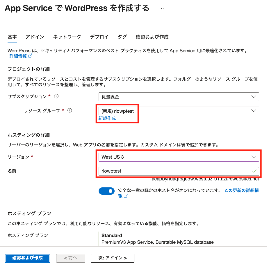Click the 名前 input field containing riowptest
Image resolution: width=267 pixels, height=267 pixels.
coord(179,171)
